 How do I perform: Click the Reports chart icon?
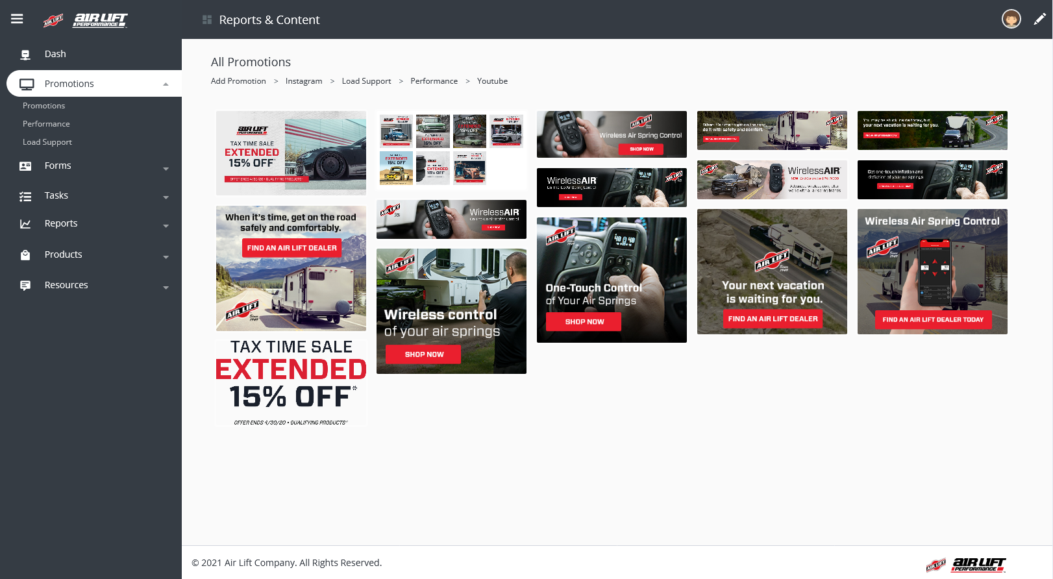25,224
